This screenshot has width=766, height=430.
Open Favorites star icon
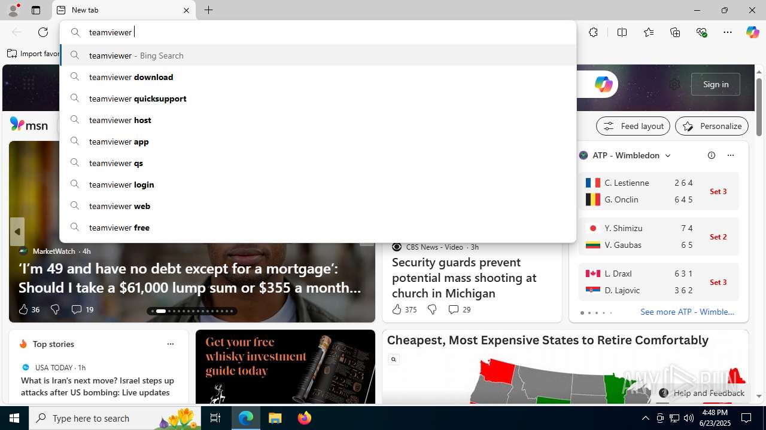[649, 32]
